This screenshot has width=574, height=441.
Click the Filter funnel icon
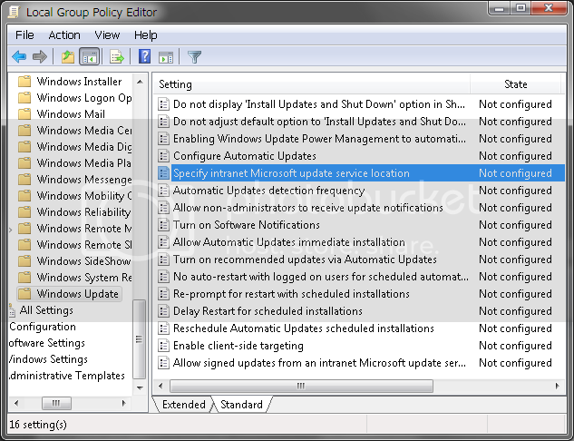pos(193,57)
